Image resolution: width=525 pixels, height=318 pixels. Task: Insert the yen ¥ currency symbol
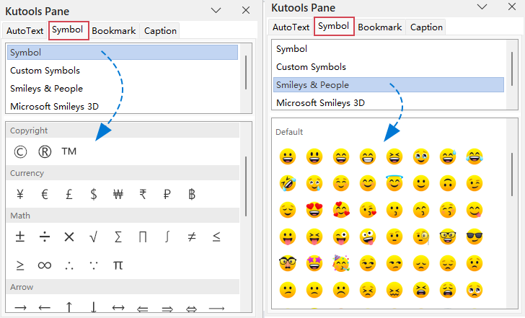pos(20,194)
